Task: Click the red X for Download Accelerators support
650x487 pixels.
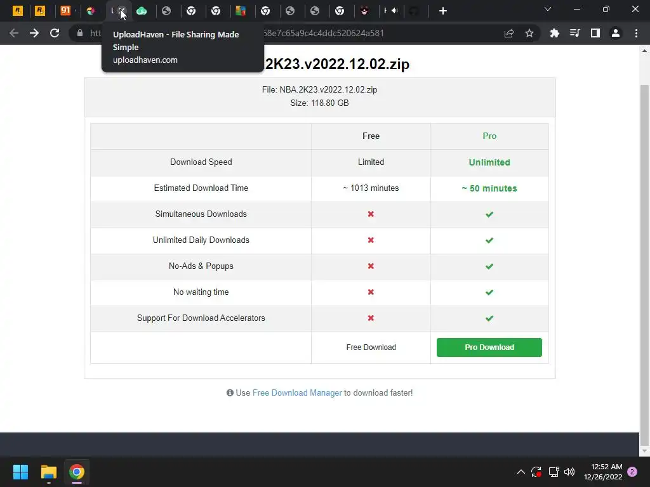Action: coord(371,318)
